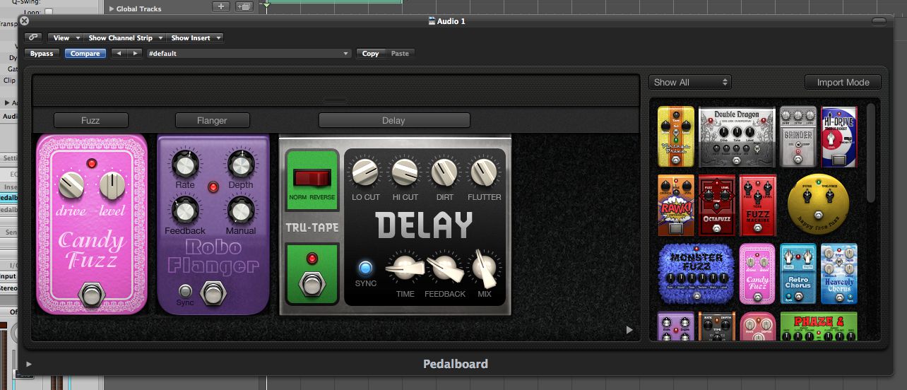The width and height of the screenshot is (907, 390).
Task: Toggle the Compare button
Action: (x=85, y=53)
